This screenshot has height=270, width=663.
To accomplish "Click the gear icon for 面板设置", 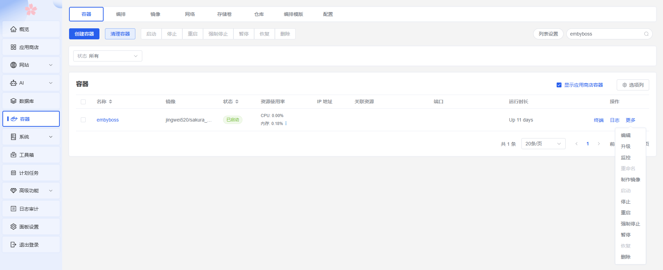I will click(x=13, y=227).
